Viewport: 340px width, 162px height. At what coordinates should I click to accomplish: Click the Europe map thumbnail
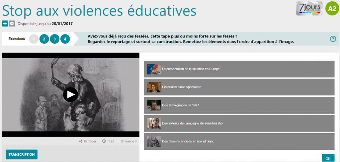[154, 69]
